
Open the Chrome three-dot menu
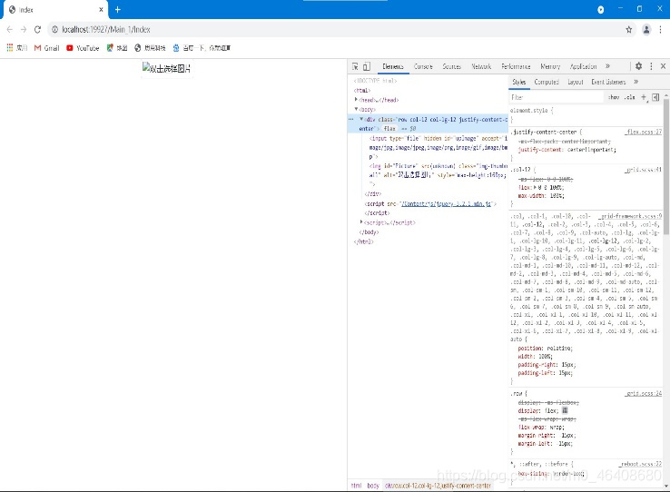point(661,29)
